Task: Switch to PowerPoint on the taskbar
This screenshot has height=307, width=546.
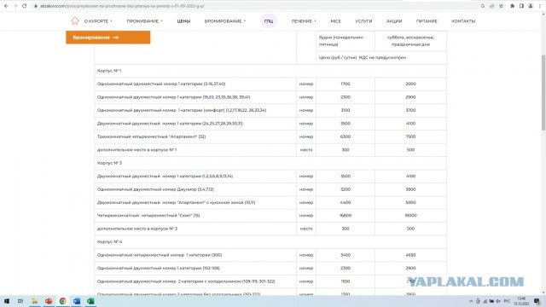Action: pyautogui.click(x=49, y=301)
